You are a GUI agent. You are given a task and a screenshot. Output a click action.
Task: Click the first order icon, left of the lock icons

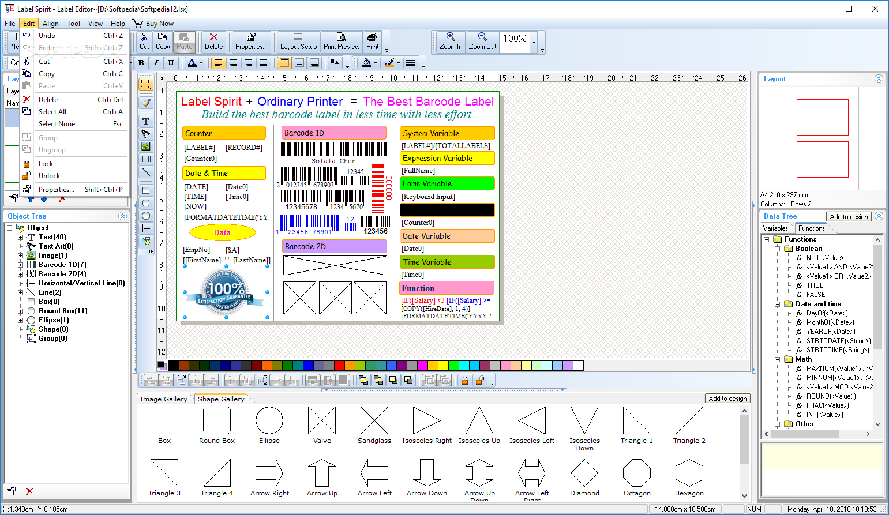coord(363,380)
